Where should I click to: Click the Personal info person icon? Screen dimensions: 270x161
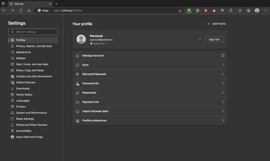[x=77, y=84]
